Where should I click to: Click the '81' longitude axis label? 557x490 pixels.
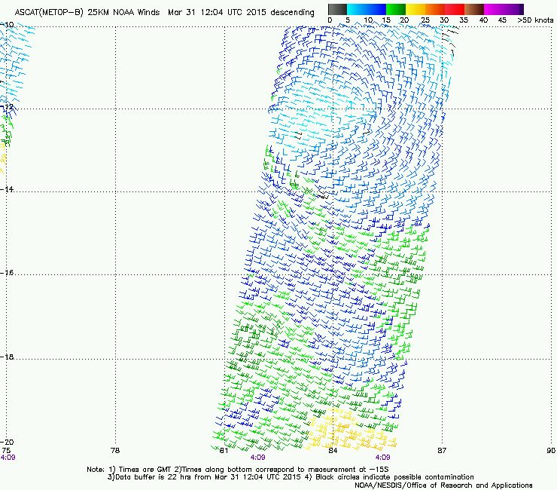click(224, 451)
